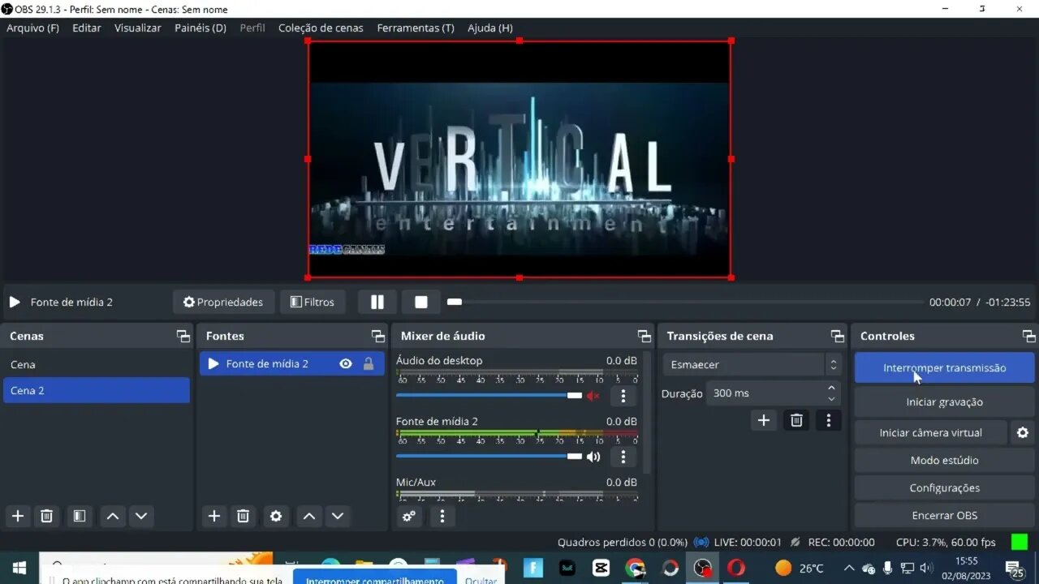Move selected source up
1039x584 pixels.
(309, 516)
